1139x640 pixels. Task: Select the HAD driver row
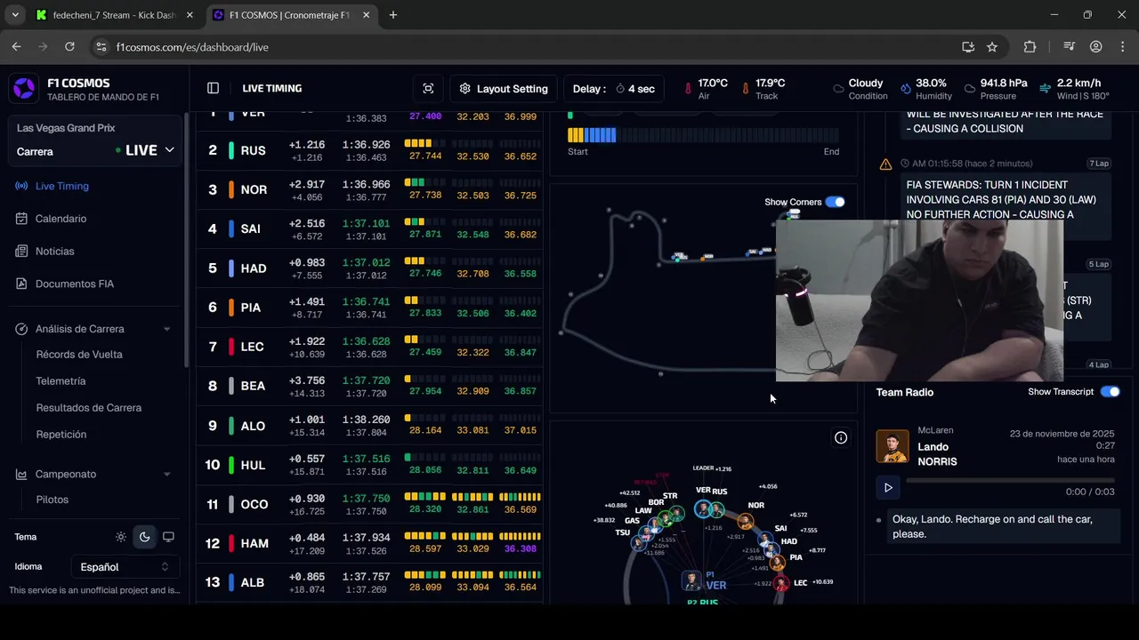click(x=369, y=268)
